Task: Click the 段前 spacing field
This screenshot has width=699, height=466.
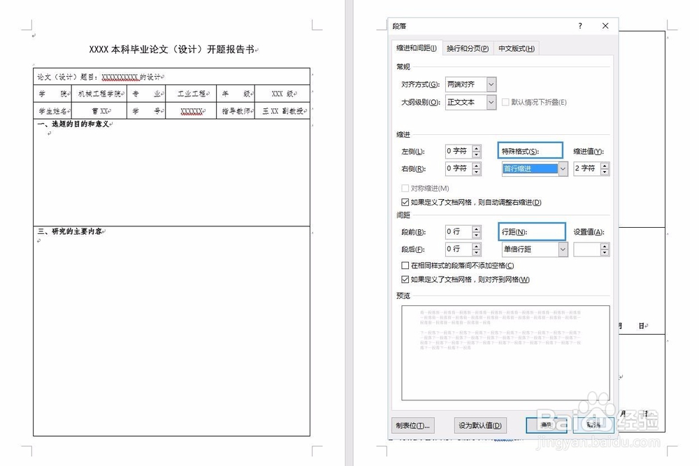Action: click(459, 232)
